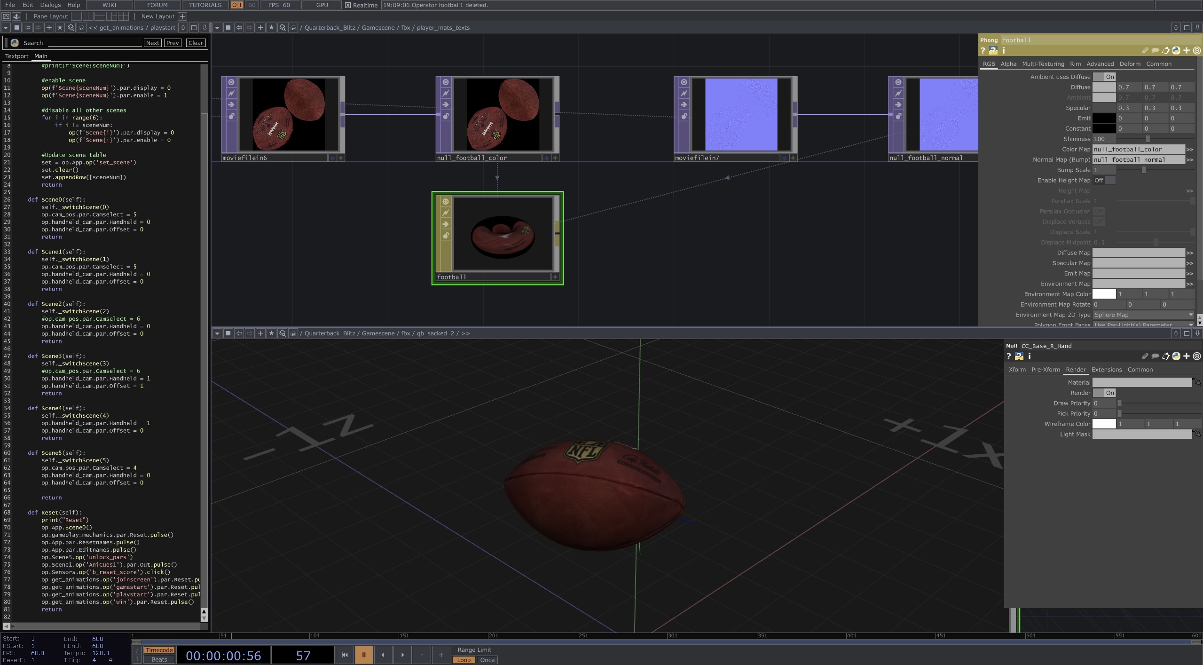Open the Environment Map 2D Type dropdown
Screen dimensions: 1203x665
pos(1143,315)
